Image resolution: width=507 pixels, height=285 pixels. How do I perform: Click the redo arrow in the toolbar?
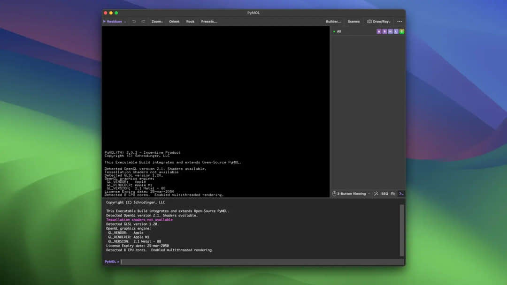(x=143, y=22)
